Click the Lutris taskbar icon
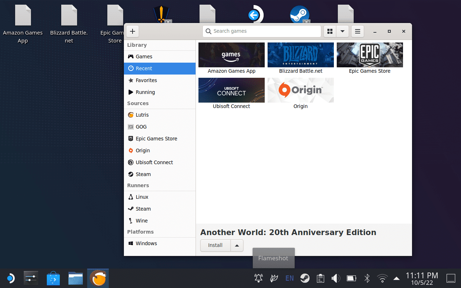Viewport: 461px width, 288px height. (98, 278)
